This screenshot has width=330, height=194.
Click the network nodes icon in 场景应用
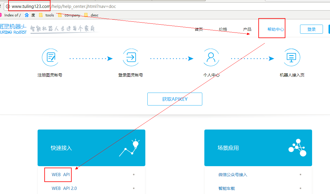(x=297, y=148)
